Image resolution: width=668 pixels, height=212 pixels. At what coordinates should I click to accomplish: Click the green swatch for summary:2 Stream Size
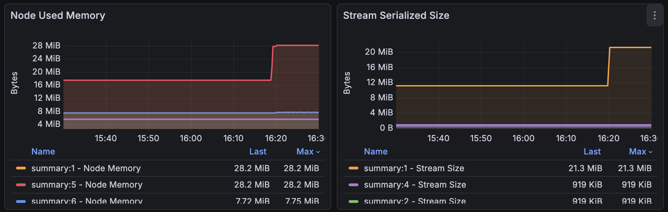click(354, 201)
